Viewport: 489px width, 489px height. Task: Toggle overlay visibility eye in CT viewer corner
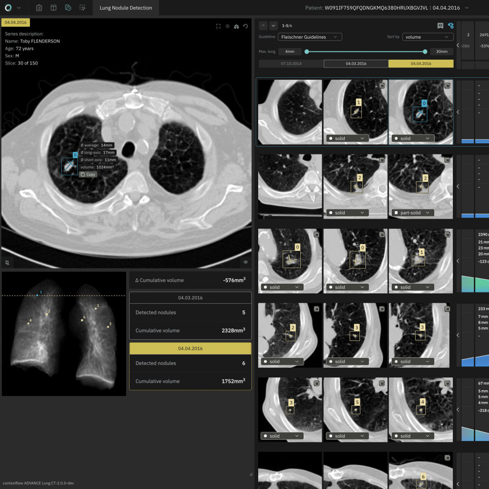coord(245,262)
